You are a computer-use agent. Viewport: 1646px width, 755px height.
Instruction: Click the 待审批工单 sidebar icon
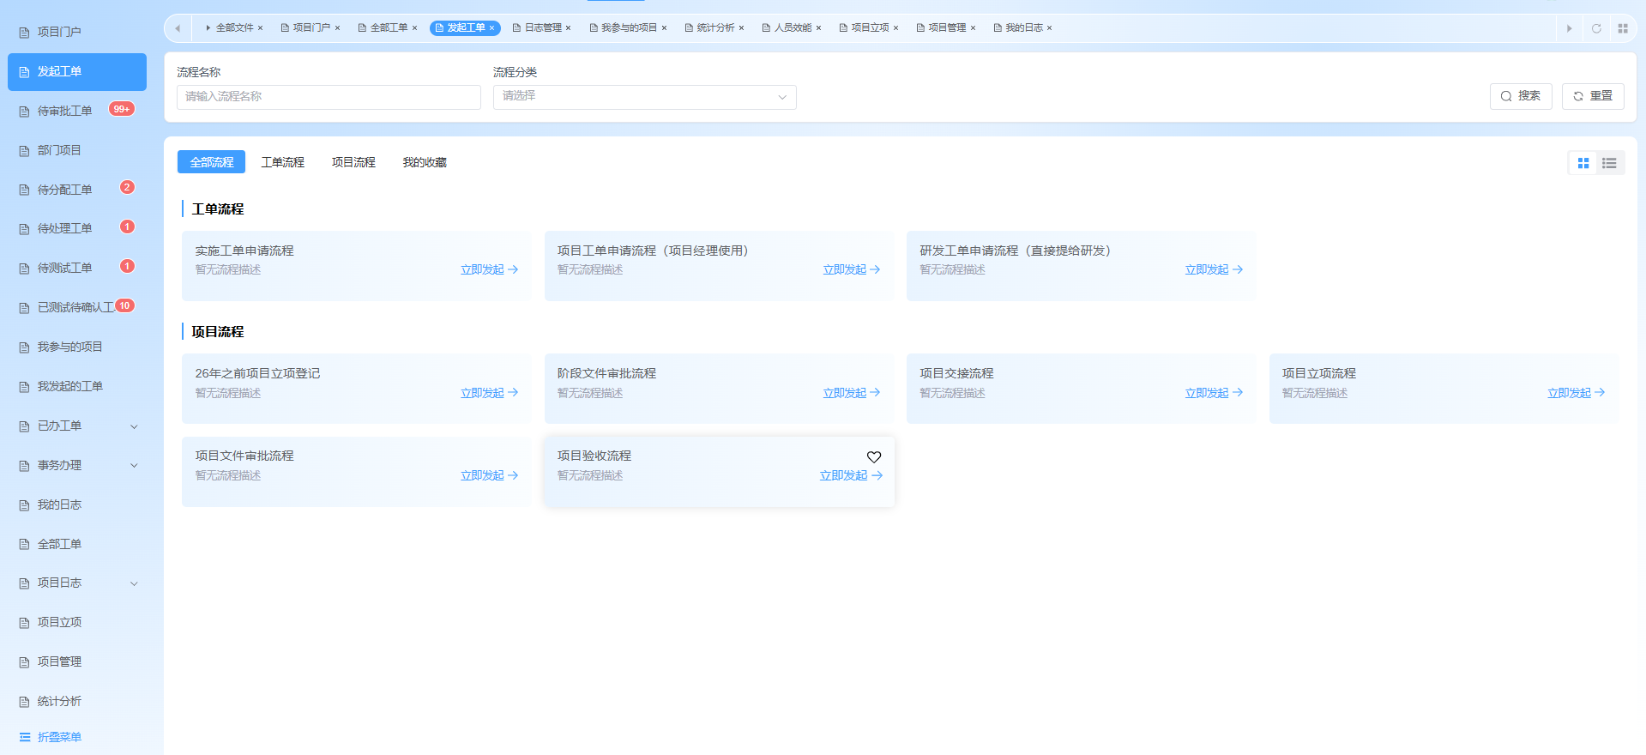point(24,112)
